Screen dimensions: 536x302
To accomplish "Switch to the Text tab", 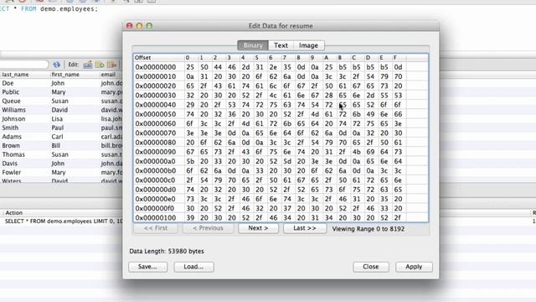I will [x=281, y=45].
